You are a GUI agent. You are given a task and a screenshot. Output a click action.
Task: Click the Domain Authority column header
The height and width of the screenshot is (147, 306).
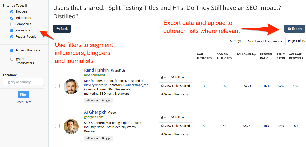pyautogui.click(x=224, y=56)
